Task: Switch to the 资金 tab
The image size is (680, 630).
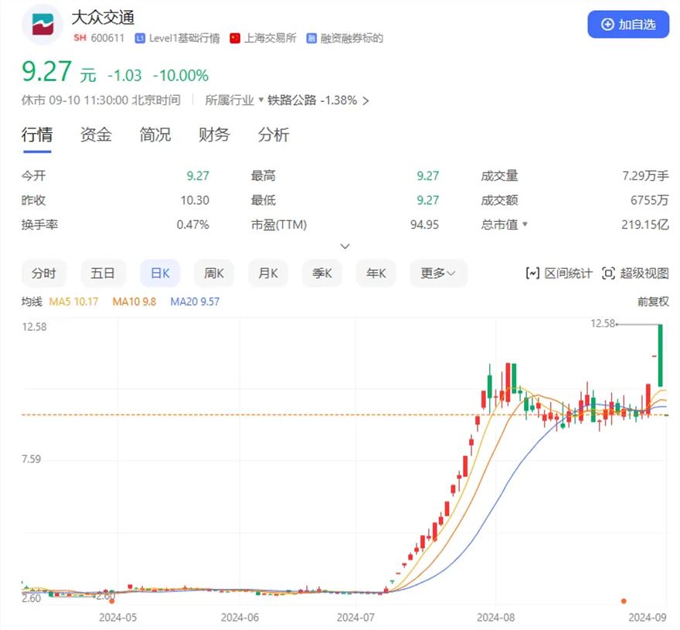Action: 96,135
